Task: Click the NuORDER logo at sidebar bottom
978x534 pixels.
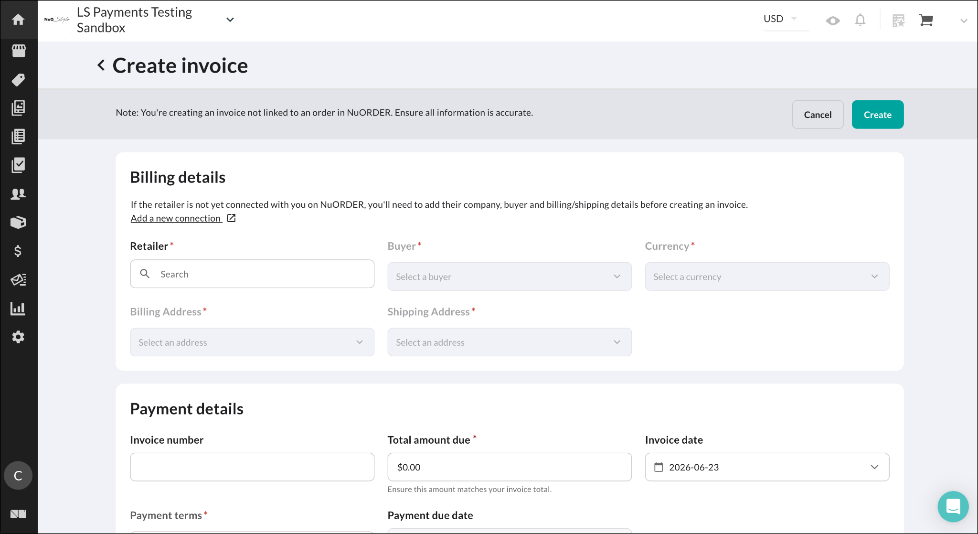Action: pos(18,514)
